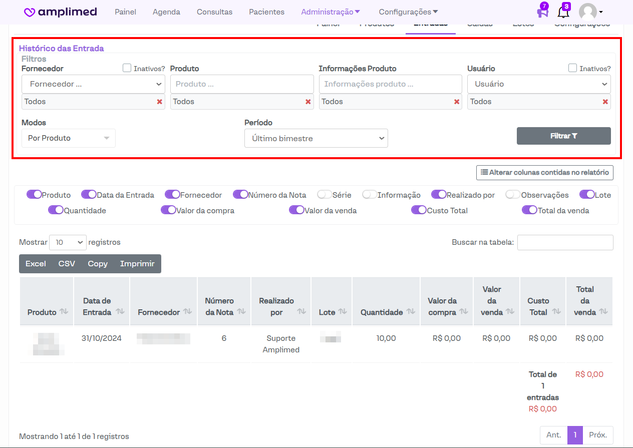Go to the Pacientes menu item

click(266, 12)
